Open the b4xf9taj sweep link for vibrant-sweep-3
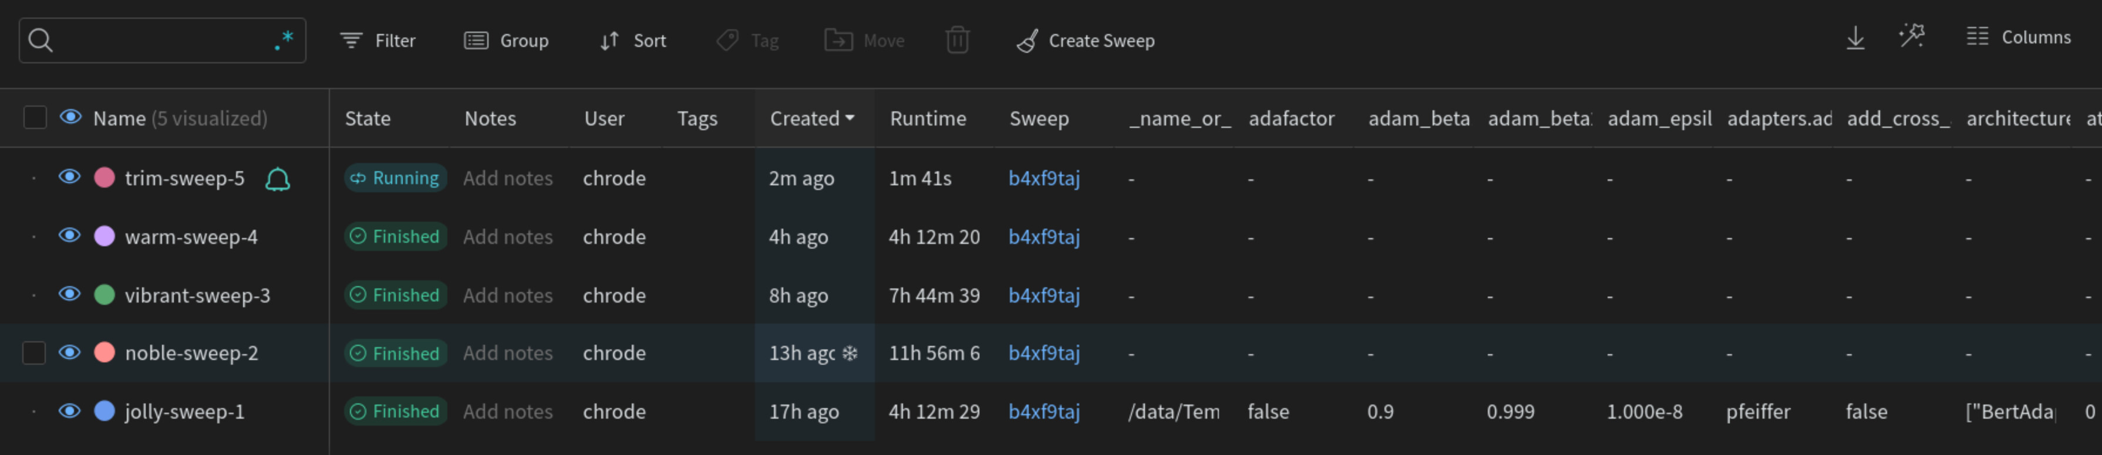 coord(1043,295)
